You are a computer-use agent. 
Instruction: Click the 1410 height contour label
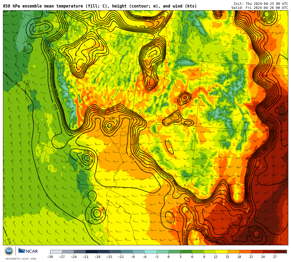point(278,135)
